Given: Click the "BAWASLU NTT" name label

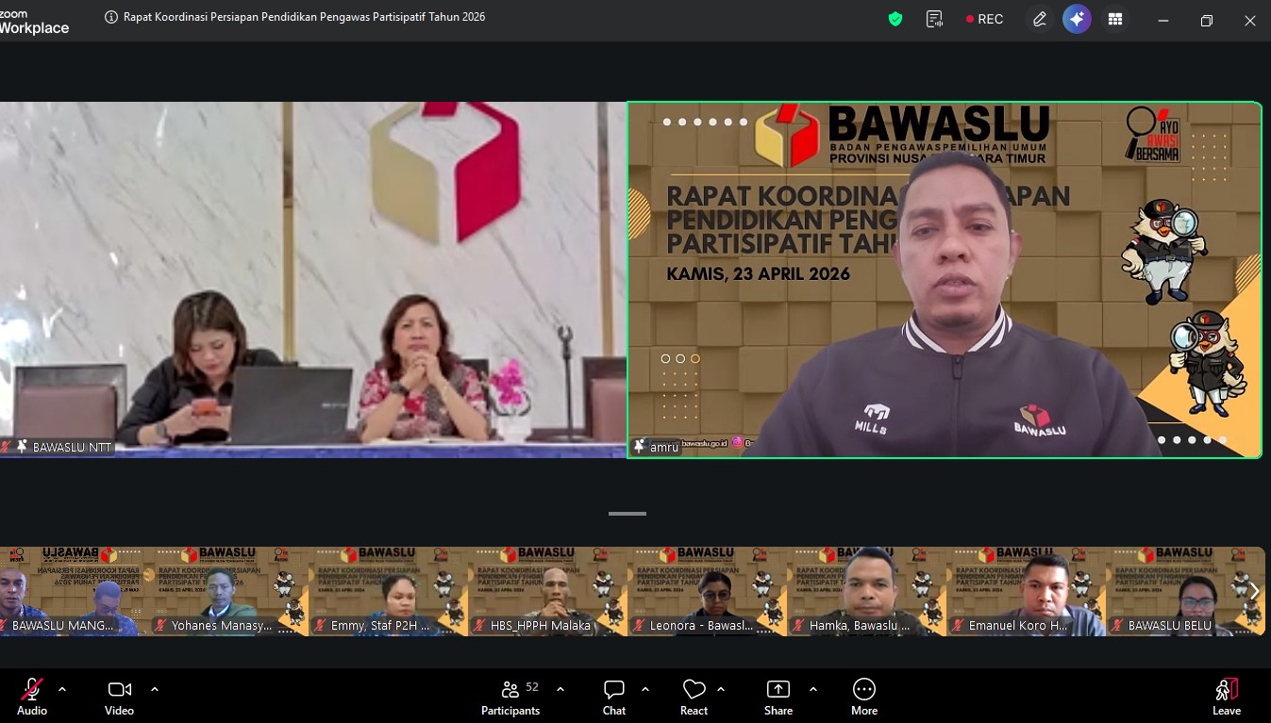Looking at the screenshot, I should click(73, 447).
